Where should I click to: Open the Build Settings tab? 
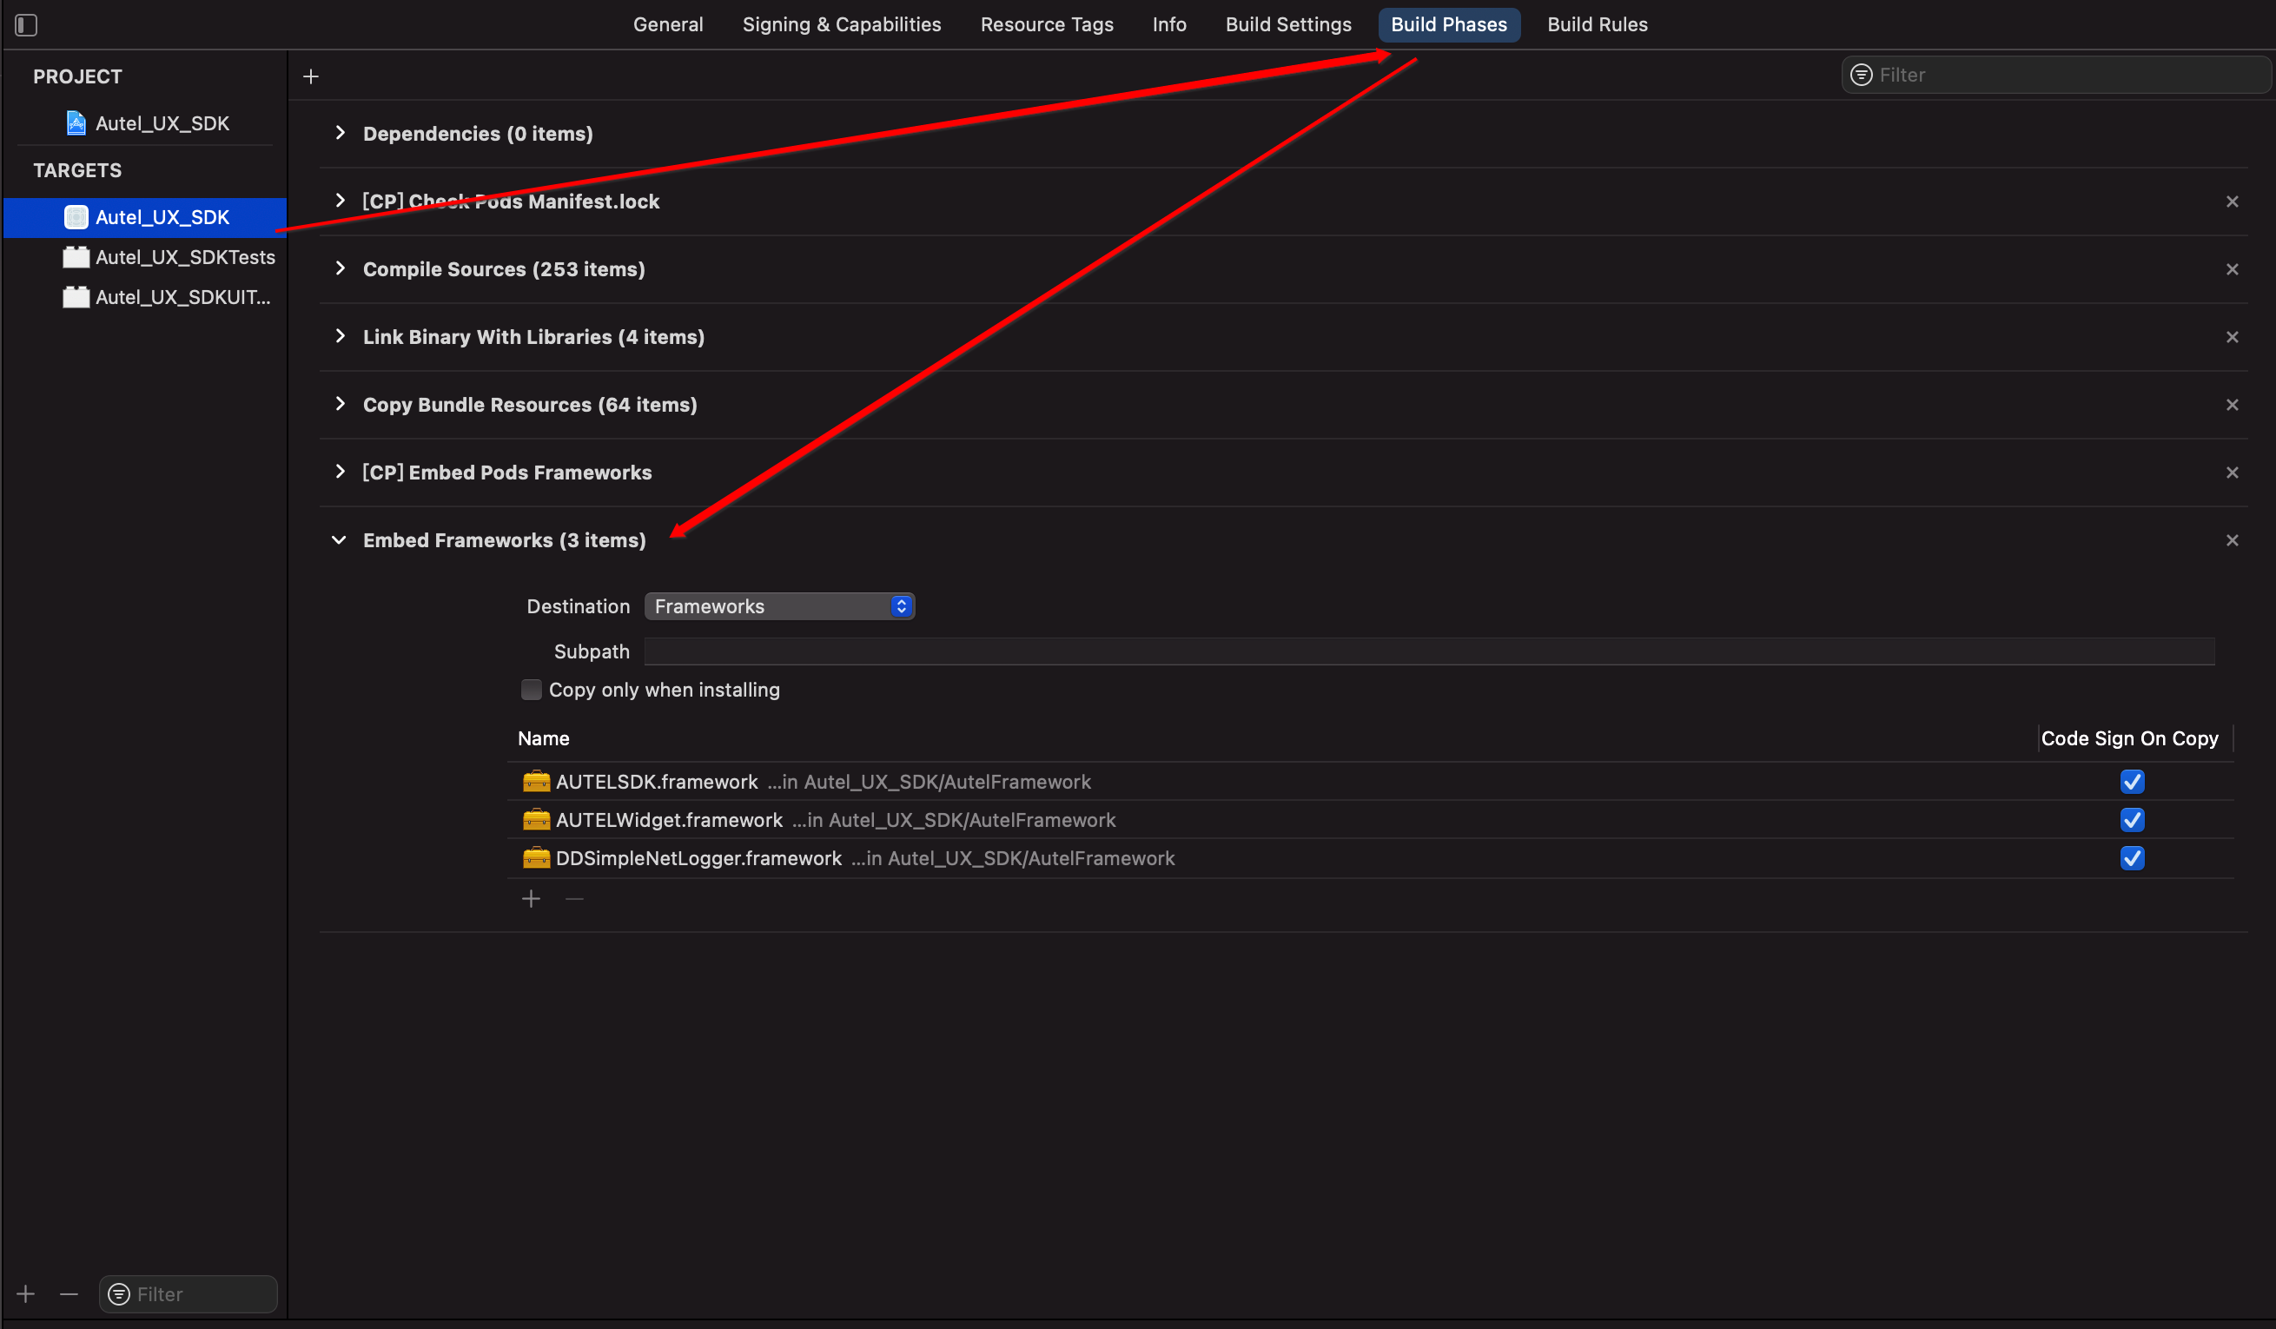(1287, 24)
